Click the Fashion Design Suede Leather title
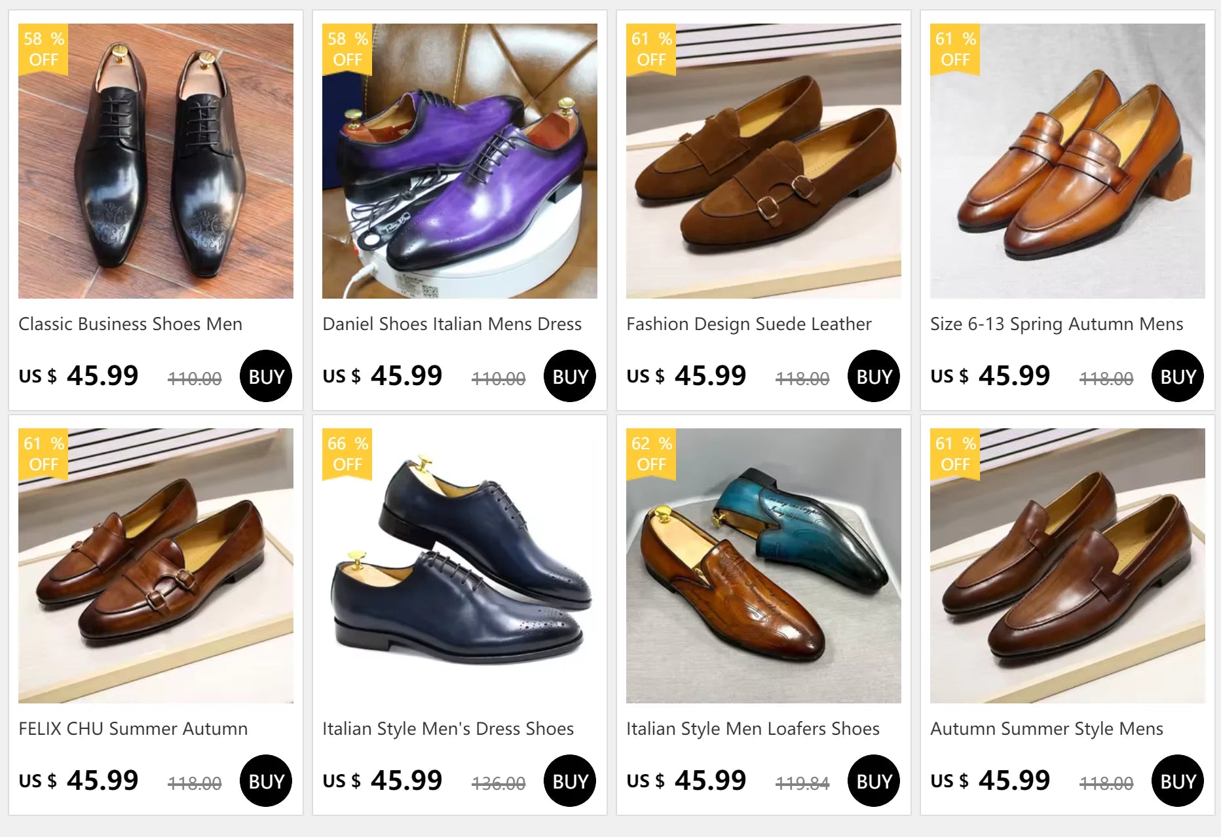The image size is (1221, 837). click(x=749, y=324)
